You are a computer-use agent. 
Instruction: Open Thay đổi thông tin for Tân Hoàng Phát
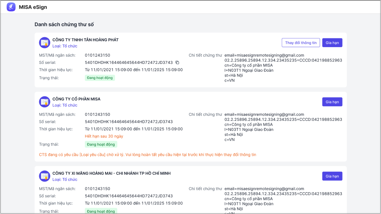[x=301, y=43]
